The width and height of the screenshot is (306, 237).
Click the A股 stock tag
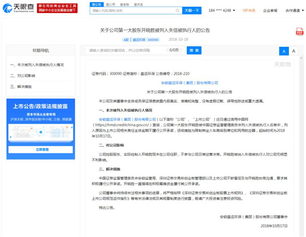pos(126,39)
